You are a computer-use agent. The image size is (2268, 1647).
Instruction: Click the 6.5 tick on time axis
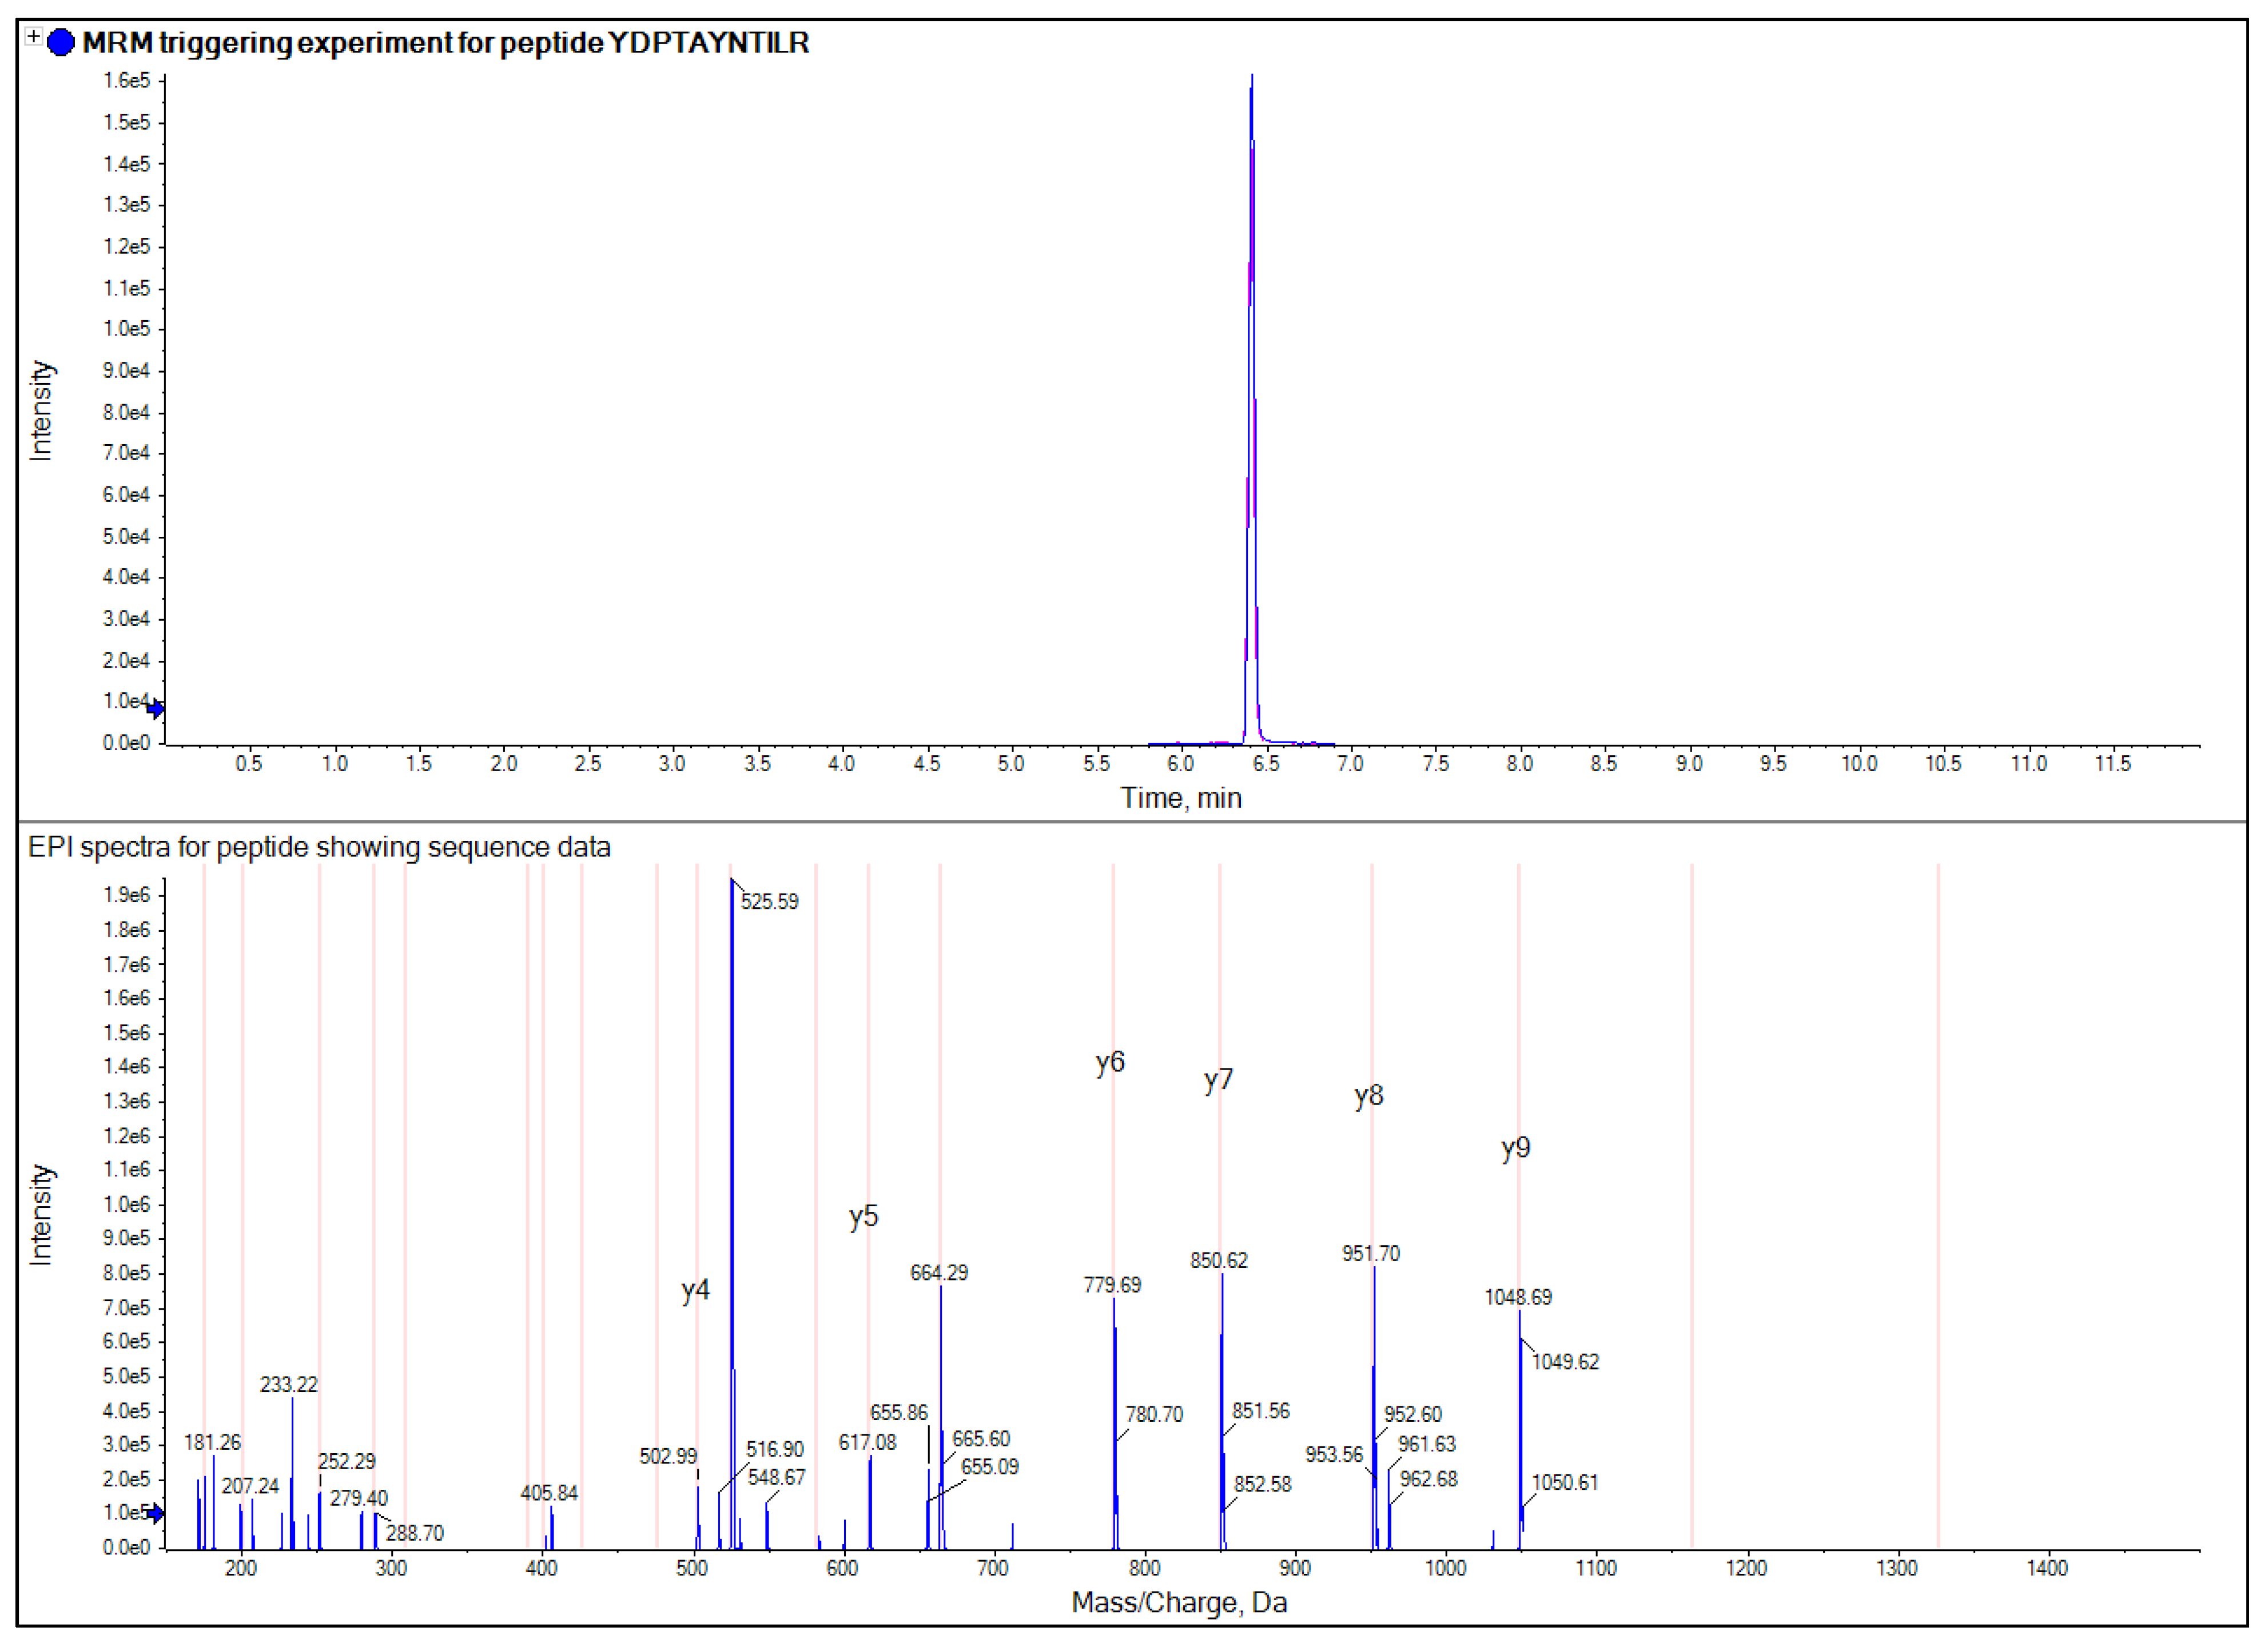tap(1265, 764)
